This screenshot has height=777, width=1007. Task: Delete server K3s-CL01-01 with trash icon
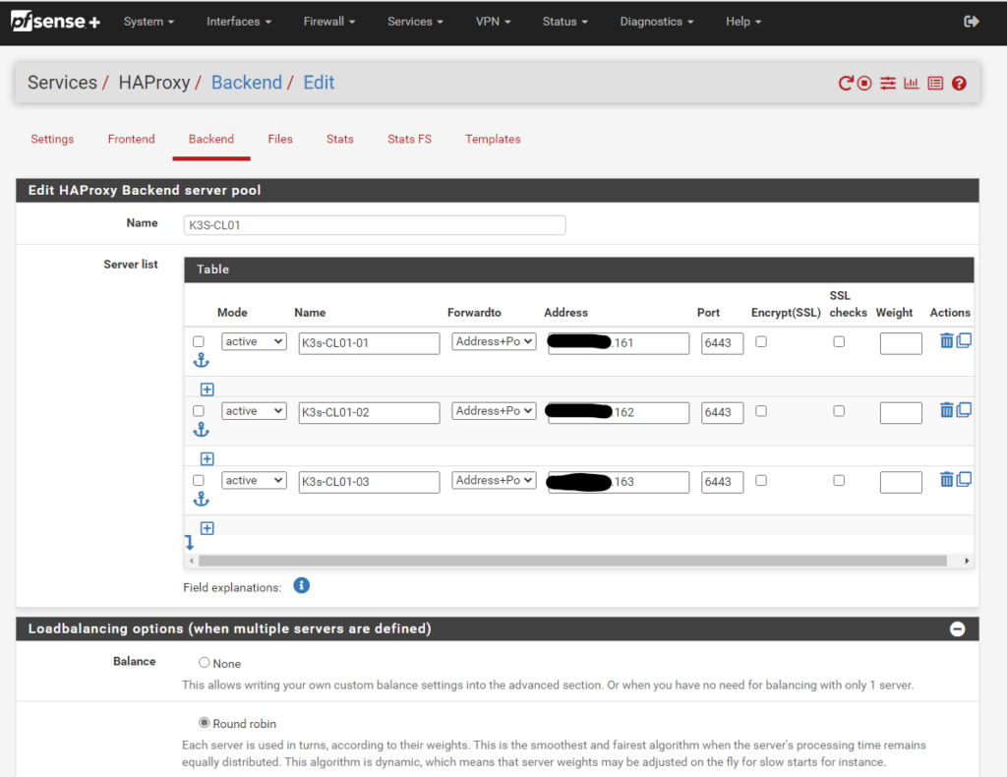click(946, 340)
